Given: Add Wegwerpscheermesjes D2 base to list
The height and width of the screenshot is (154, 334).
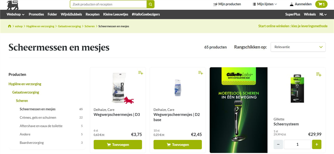Looking at the screenshot, I should pos(201,73).
